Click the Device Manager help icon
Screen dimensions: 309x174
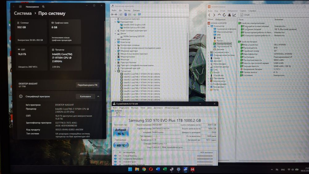click(125, 15)
